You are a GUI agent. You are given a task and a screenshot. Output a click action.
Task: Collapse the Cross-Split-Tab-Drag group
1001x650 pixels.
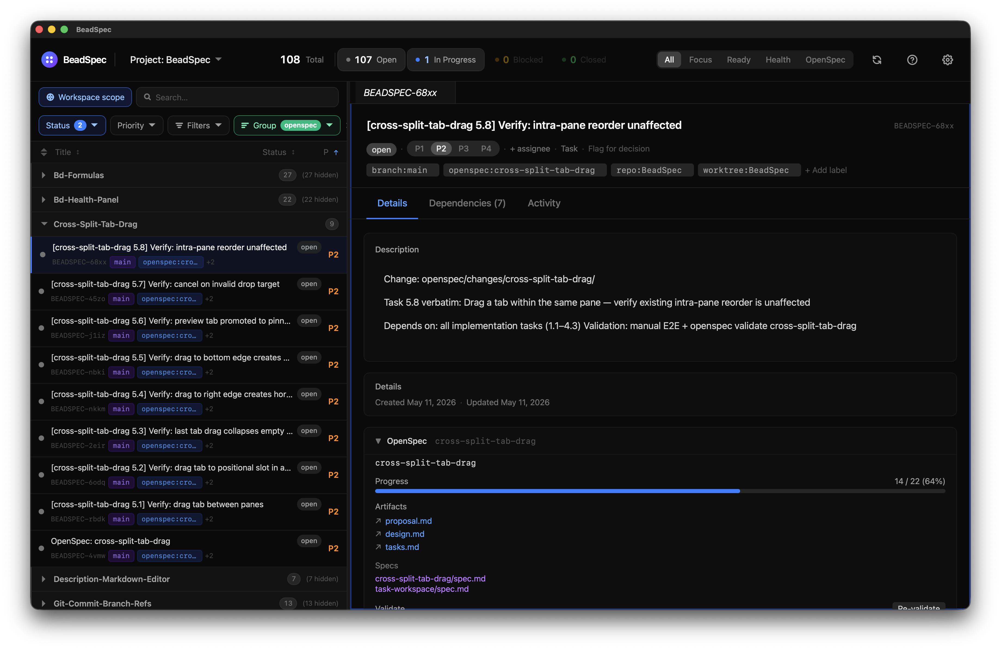(x=44, y=224)
